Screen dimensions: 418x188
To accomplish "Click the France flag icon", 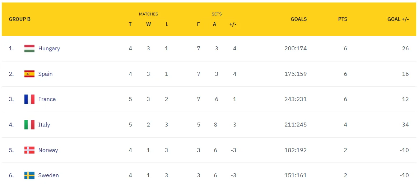I will [29, 99].
